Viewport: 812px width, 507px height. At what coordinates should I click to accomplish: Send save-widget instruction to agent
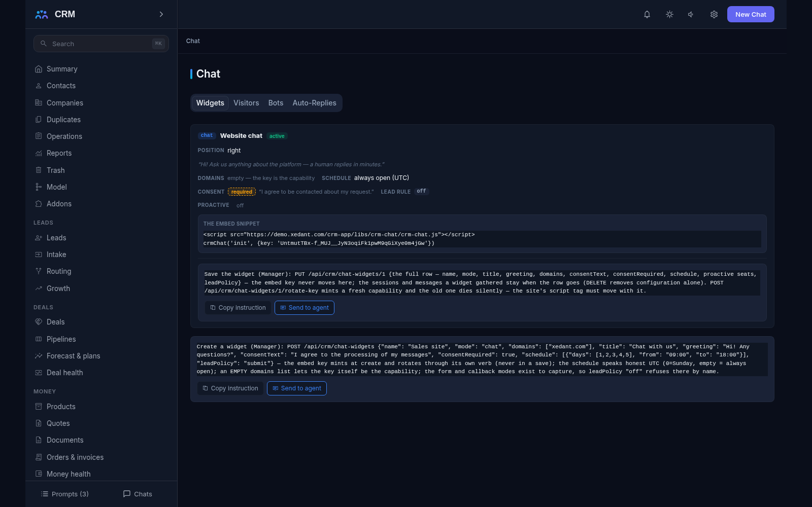pos(304,308)
